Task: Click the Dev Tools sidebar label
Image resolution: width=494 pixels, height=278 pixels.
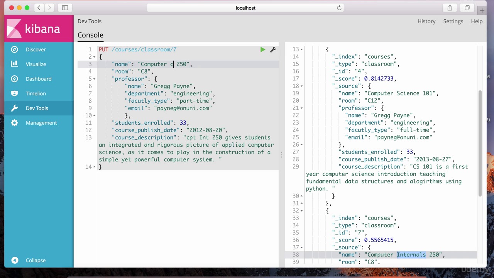Action: coord(37,108)
